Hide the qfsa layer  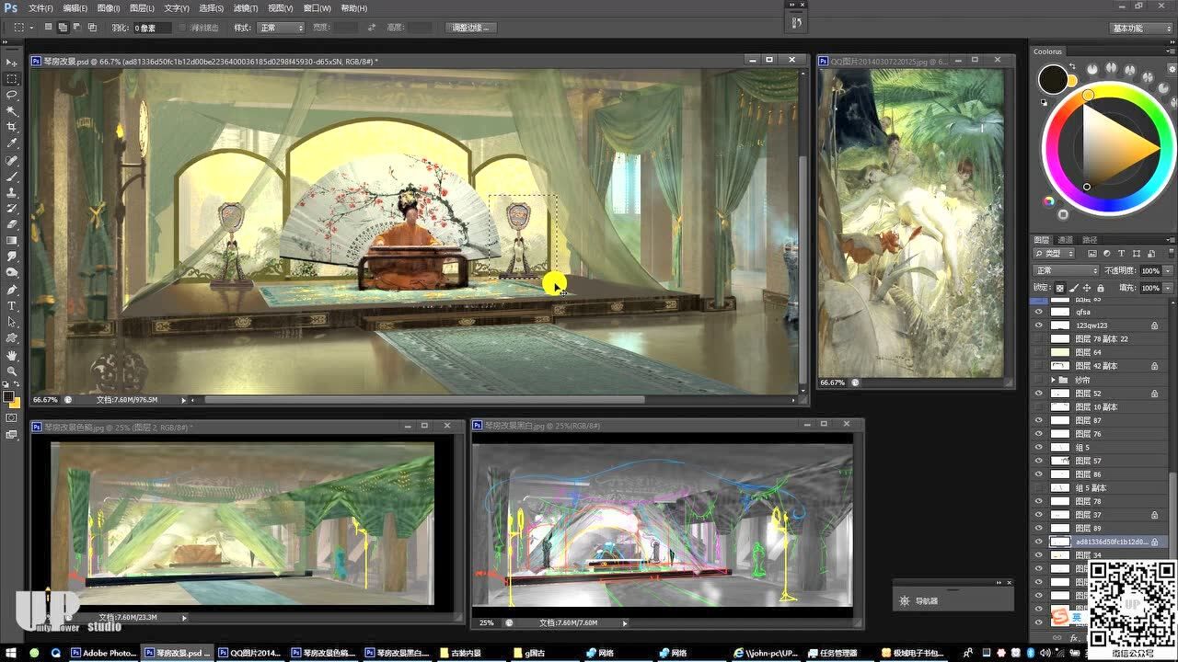click(1039, 312)
